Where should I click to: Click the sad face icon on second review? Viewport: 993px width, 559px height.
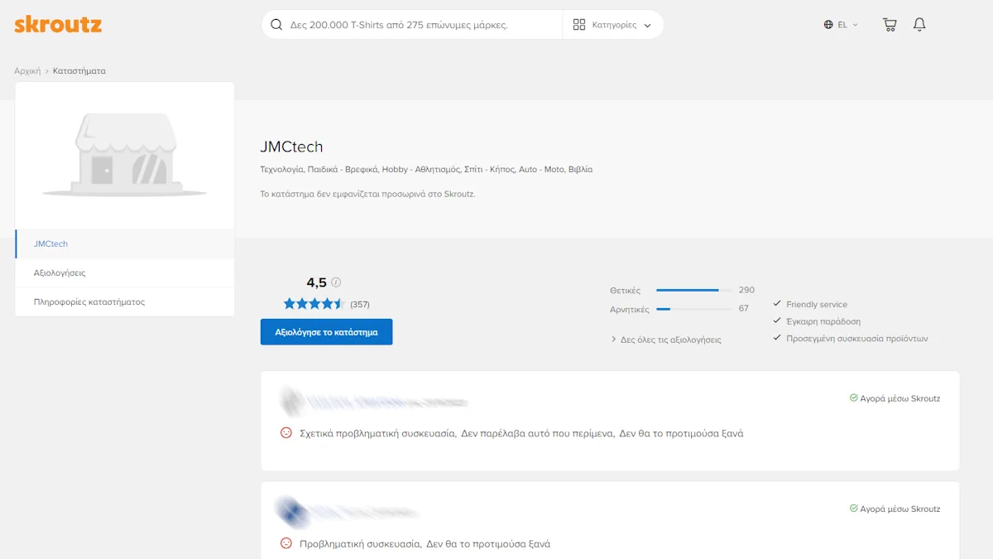point(286,543)
